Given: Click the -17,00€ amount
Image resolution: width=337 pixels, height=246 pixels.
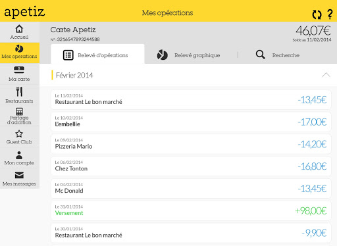Looking at the screenshot, I should tap(312, 122).
